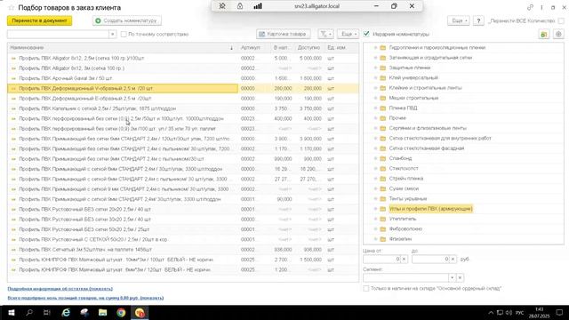Select 'Тенты укрывные' tree folder
The image size is (569, 320).
tap(408, 199)
